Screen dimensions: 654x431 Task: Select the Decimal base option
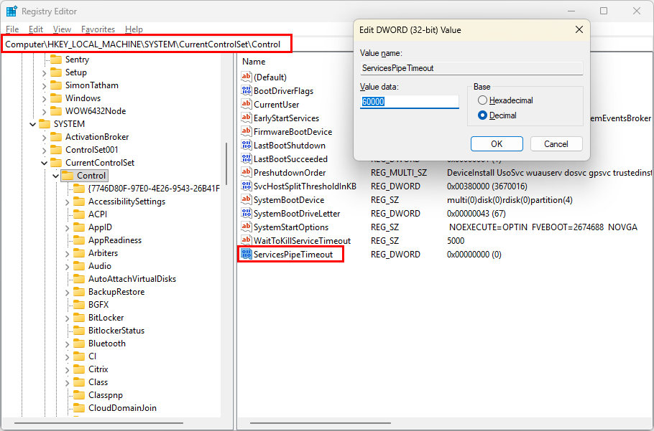[483, 115]
